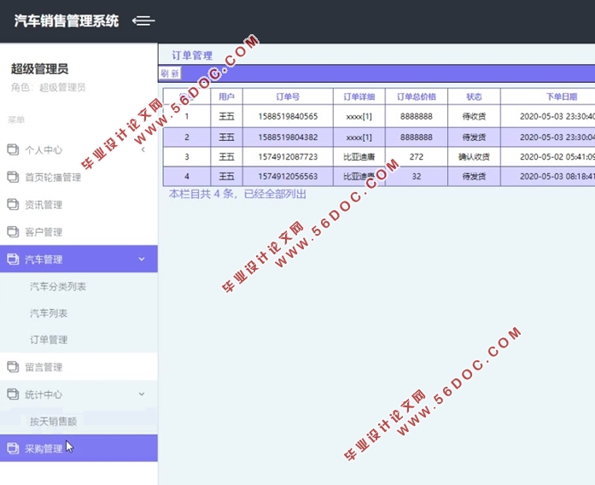595x485 pixels.
Task: Click the 客户管理 menu icon
Action: coord(13,231)
